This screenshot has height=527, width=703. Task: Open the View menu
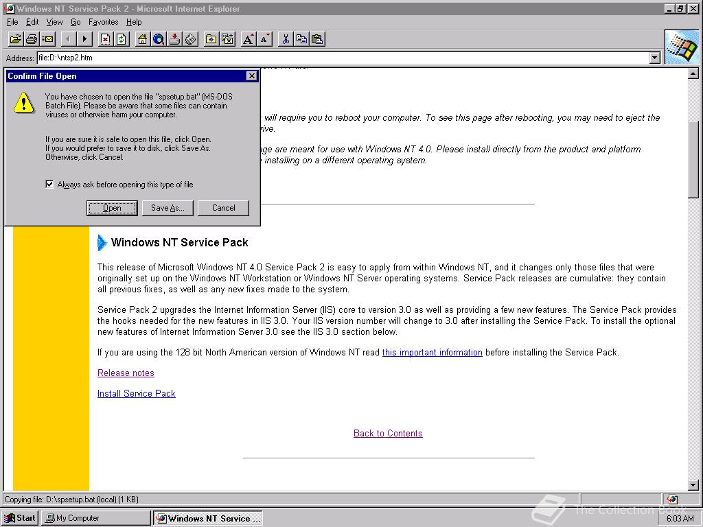pyautogui.click(x=54, y=22)
